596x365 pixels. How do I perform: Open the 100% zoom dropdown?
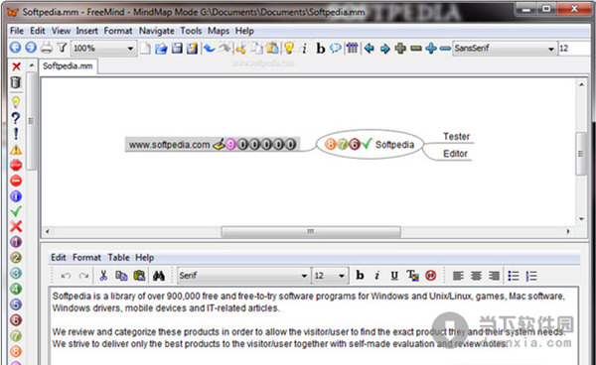pyautogui.click(x=103, y=49)
